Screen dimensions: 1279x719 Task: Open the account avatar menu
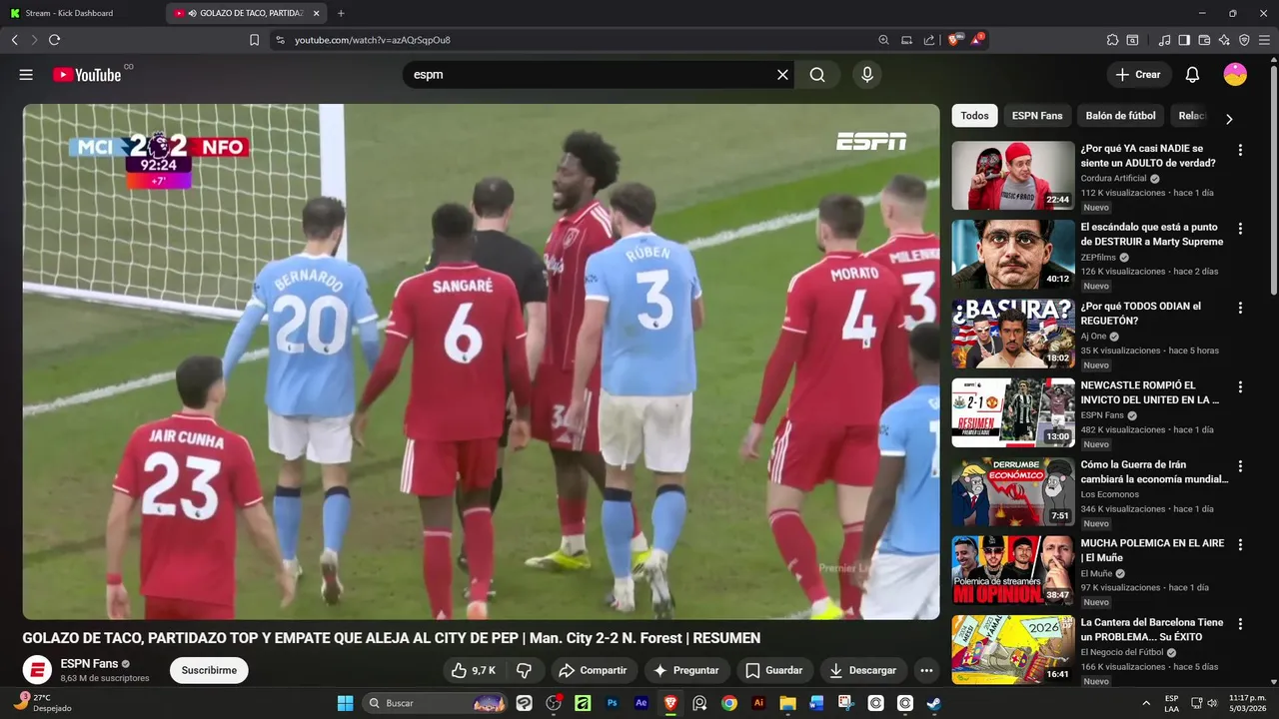pyautogui.click(x=1235, y=75)
